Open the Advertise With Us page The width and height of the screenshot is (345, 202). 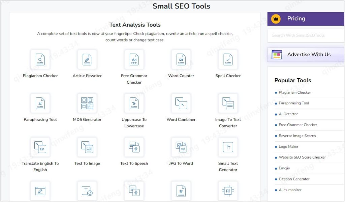click(305, 54)
